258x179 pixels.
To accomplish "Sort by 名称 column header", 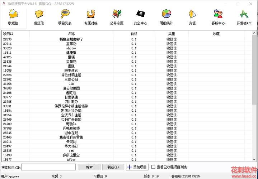I will [x=71, y=34].
